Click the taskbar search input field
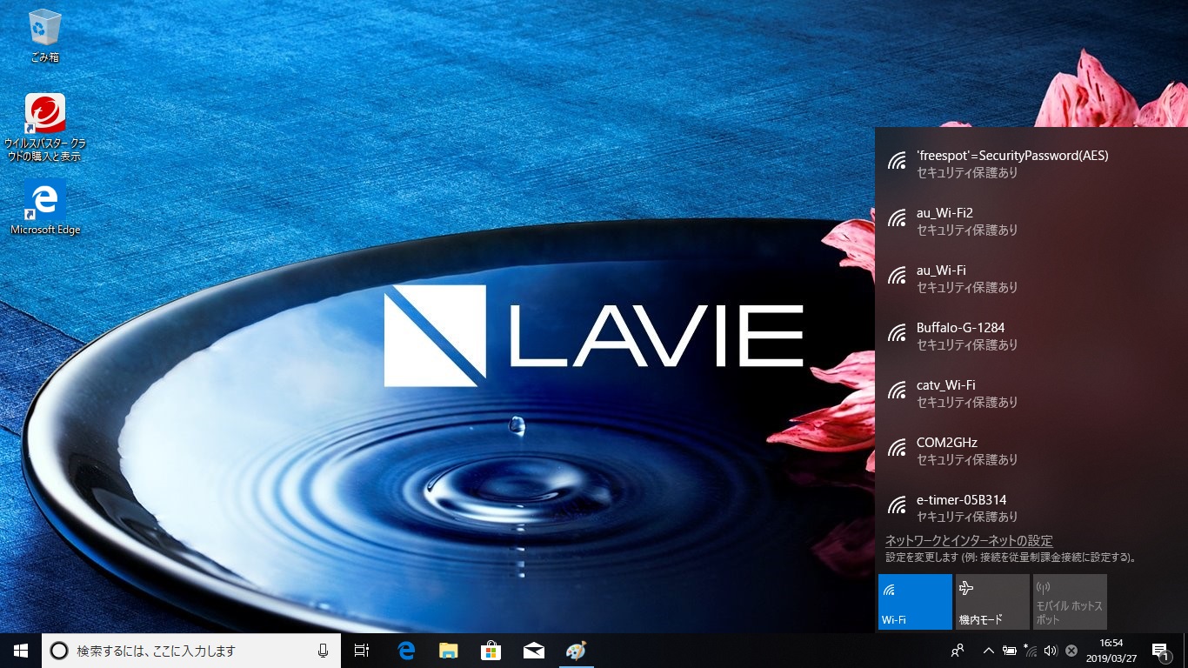The image size is (1188, 668). tap(191, 650)
